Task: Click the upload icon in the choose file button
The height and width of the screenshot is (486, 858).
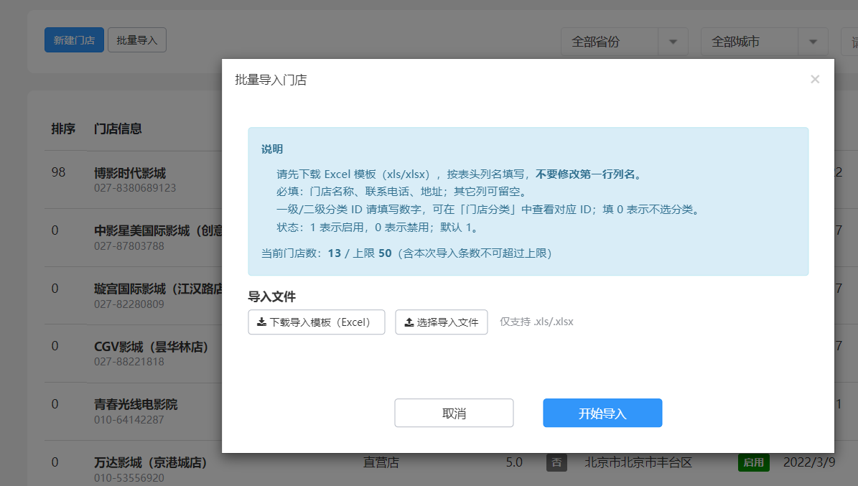Action: point(409,322)
